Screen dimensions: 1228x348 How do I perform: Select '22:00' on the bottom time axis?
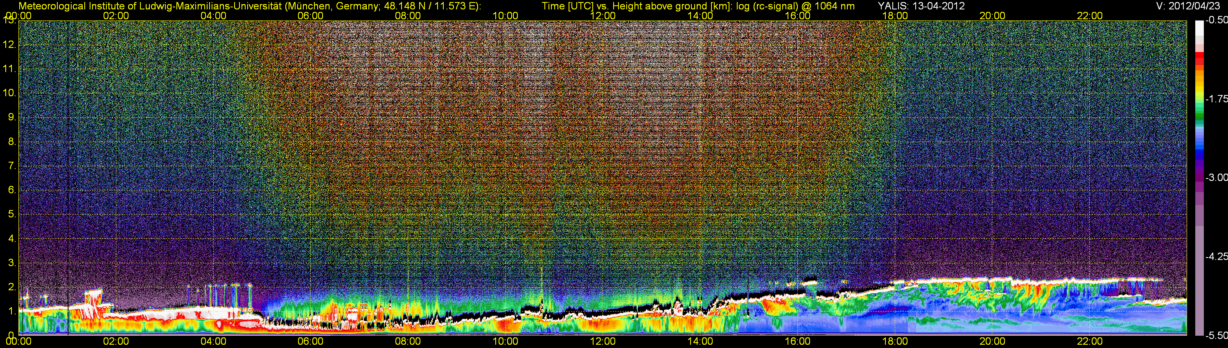click(1090, 341)
